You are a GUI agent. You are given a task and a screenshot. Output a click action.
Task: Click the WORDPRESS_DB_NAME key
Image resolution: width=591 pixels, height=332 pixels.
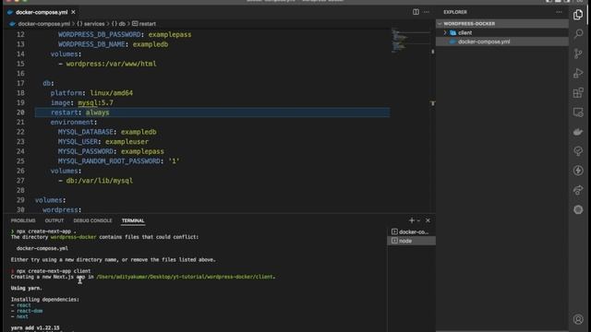(91, 44)
